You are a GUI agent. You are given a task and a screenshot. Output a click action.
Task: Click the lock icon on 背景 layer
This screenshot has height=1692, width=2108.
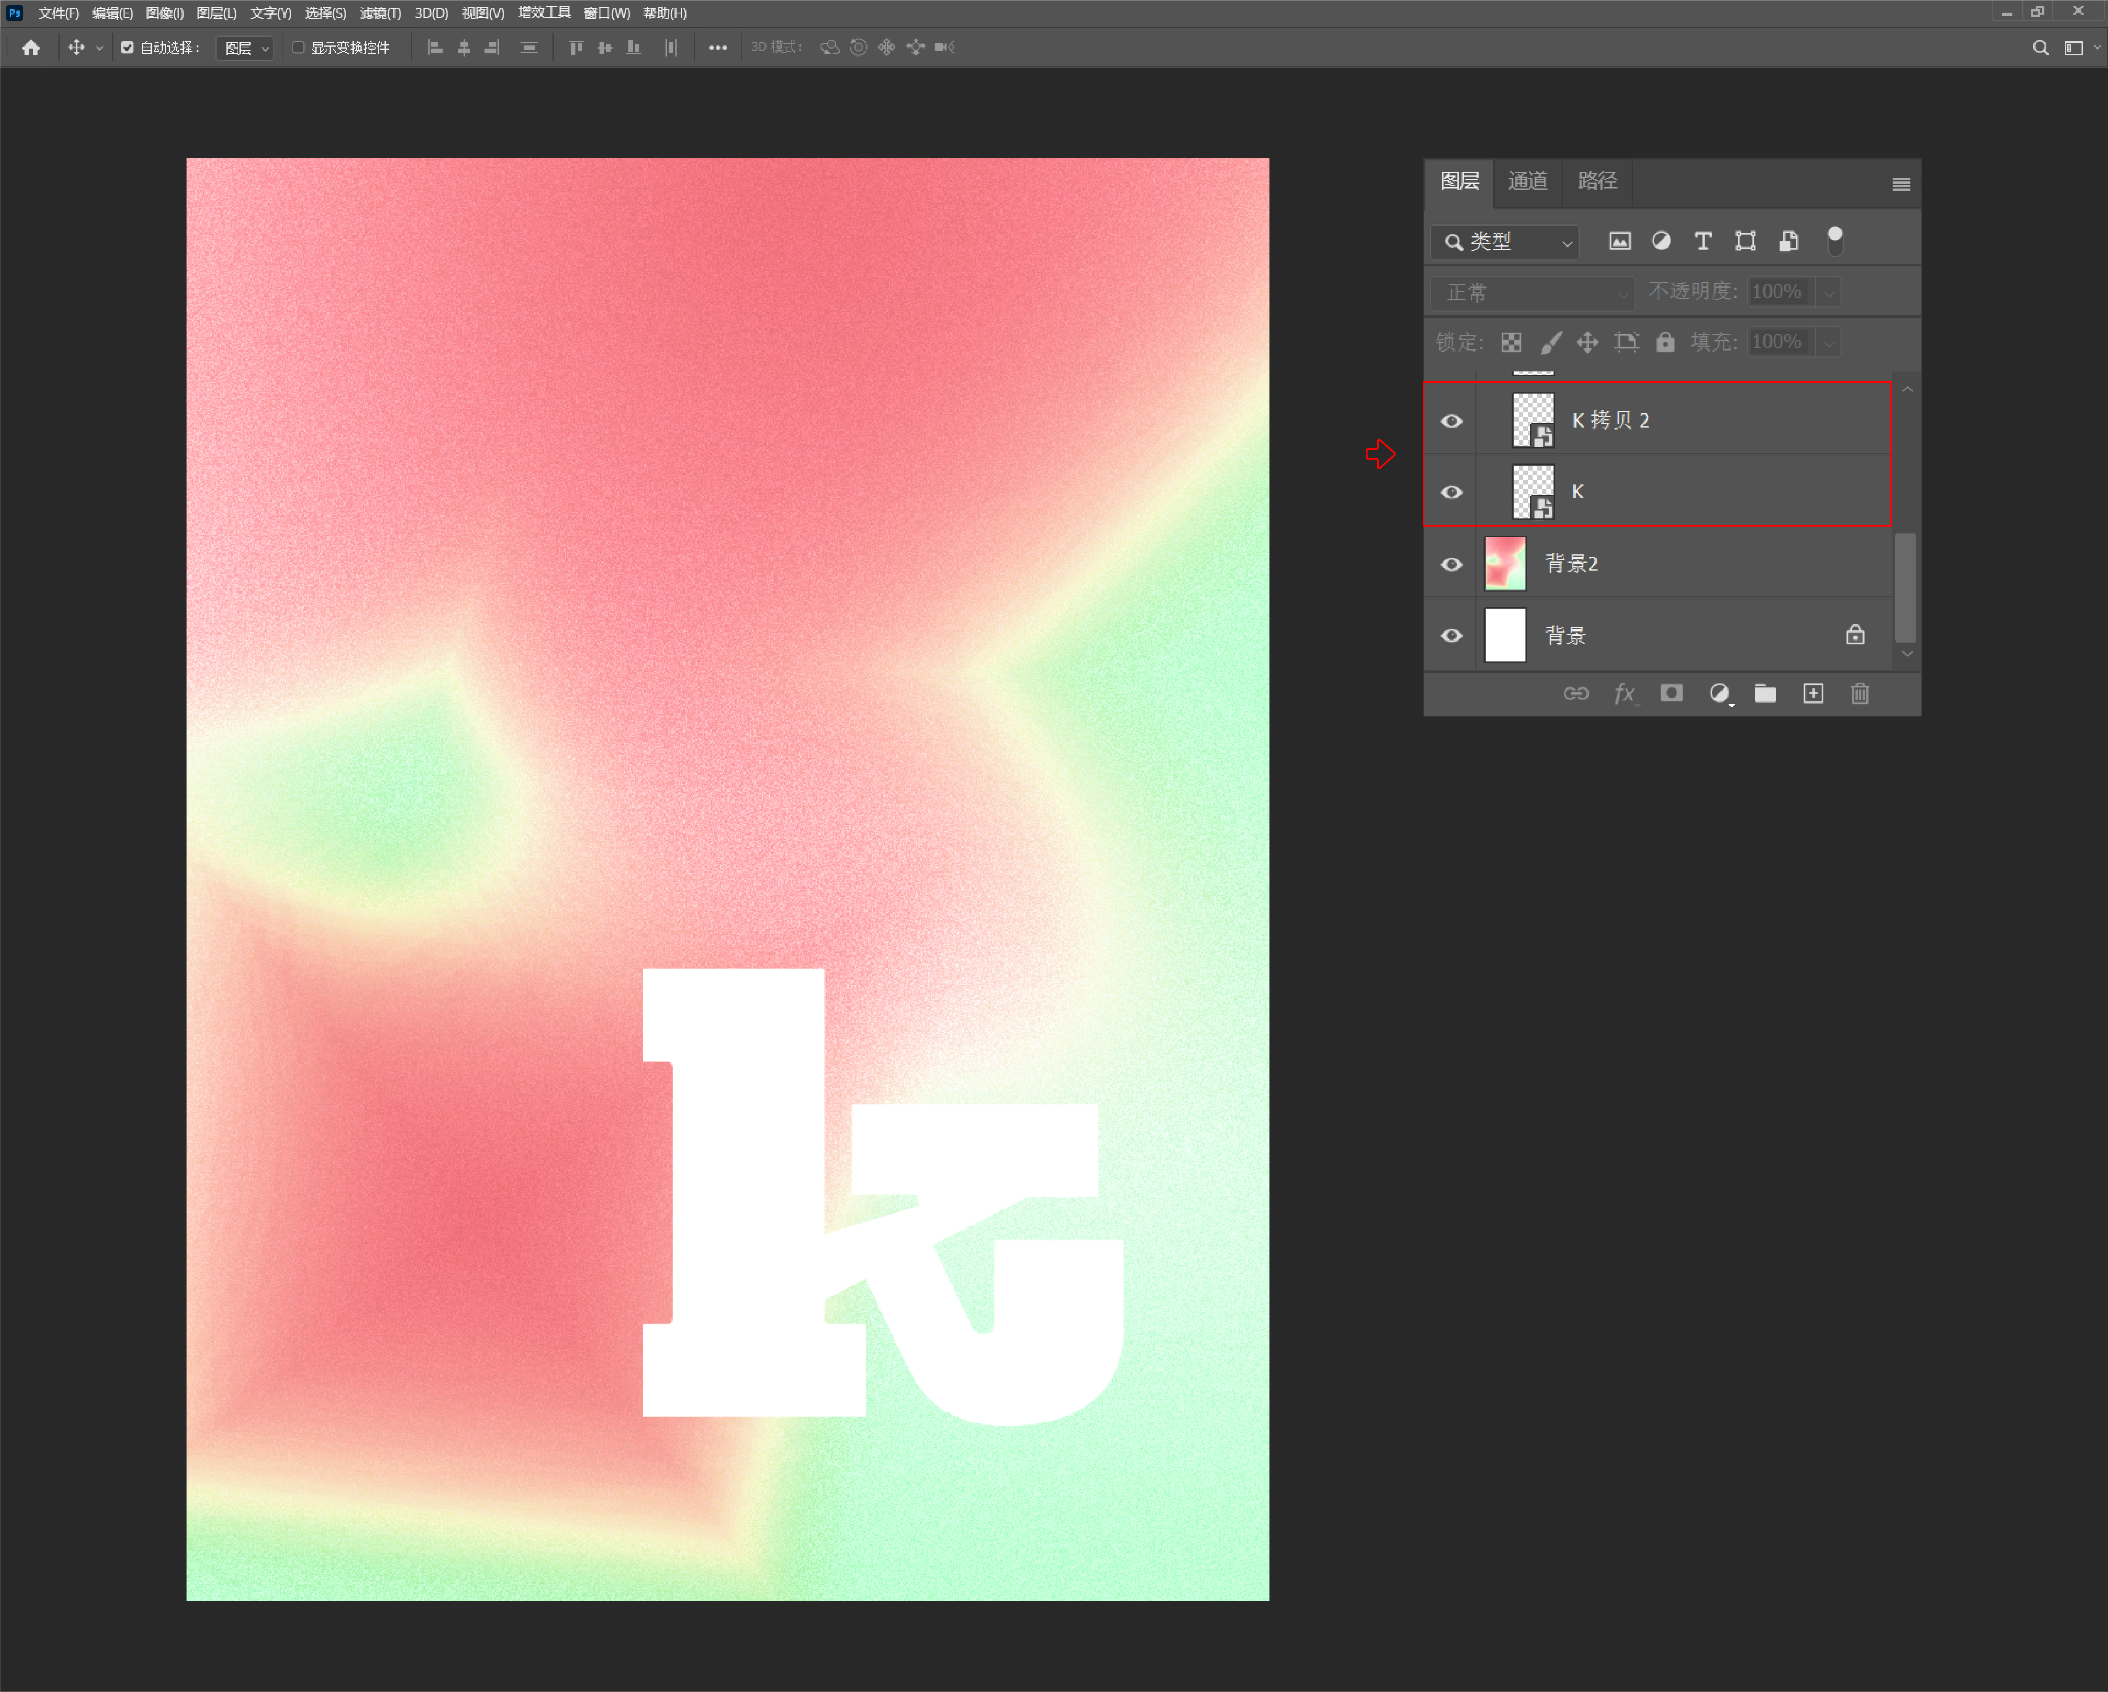click(x=1856, y=635)
